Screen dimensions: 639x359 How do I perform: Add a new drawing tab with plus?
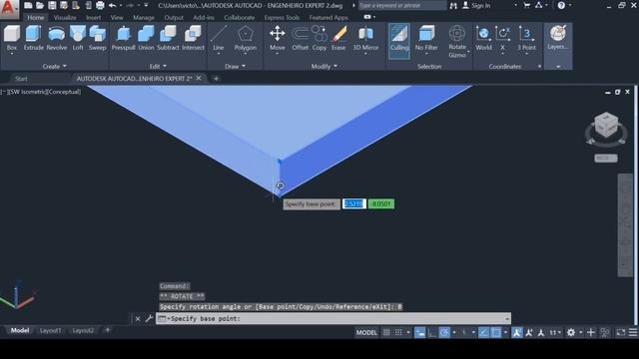click(x=216, y=79)
